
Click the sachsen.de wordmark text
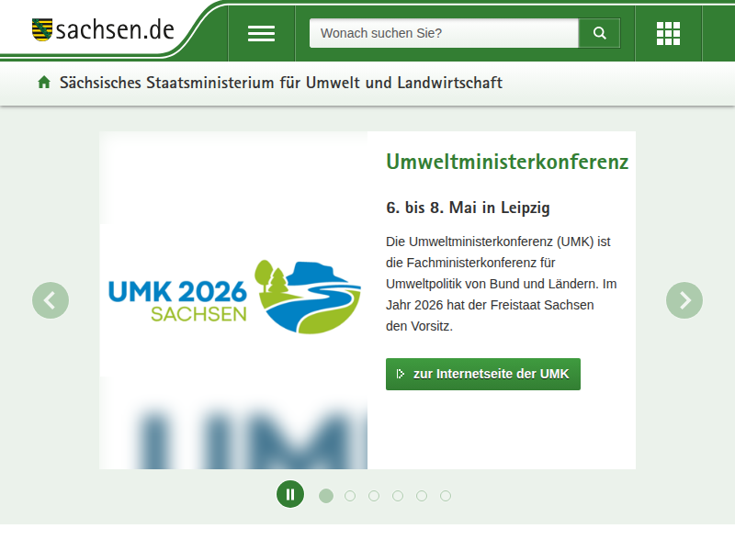pos(115,29)
